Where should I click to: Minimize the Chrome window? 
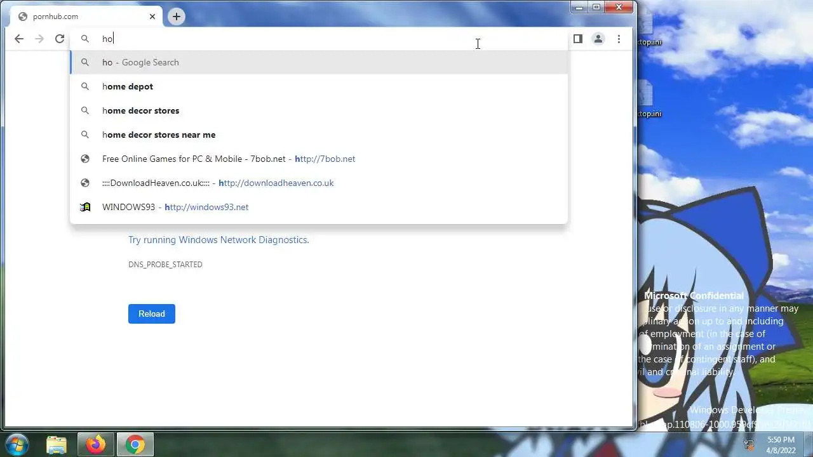coord(579,8)
